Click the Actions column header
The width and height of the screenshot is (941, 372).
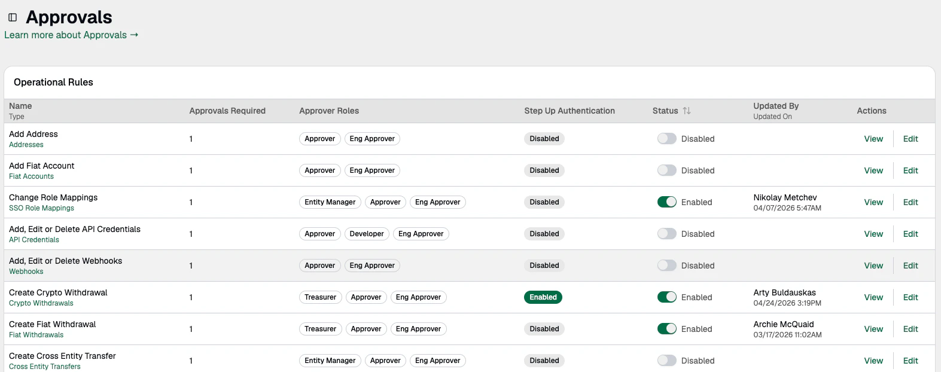click(x=872, y=111)
